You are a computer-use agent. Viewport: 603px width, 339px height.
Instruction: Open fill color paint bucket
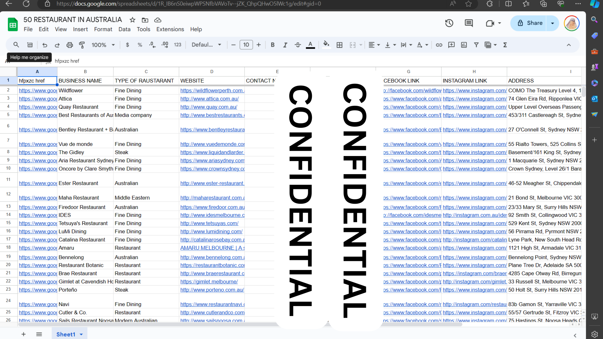coord(326,44)
